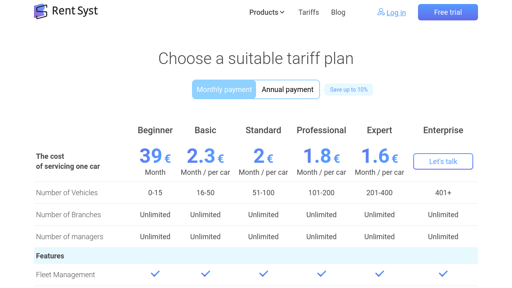Click Fleet Management checkmark under Standard plan
The image size is (512, 288).
click(x=264, y=274)
